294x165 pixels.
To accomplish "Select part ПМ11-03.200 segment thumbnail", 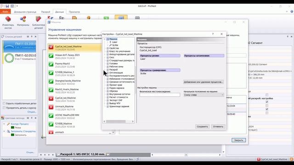I will click(9, 46).
